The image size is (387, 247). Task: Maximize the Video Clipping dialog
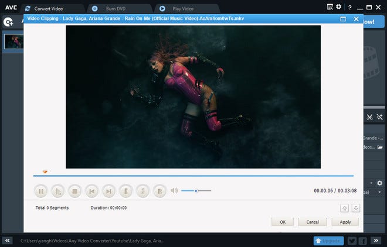[x=343, y=19]
